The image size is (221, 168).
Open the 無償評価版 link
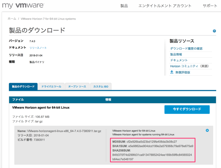[183, 72]
